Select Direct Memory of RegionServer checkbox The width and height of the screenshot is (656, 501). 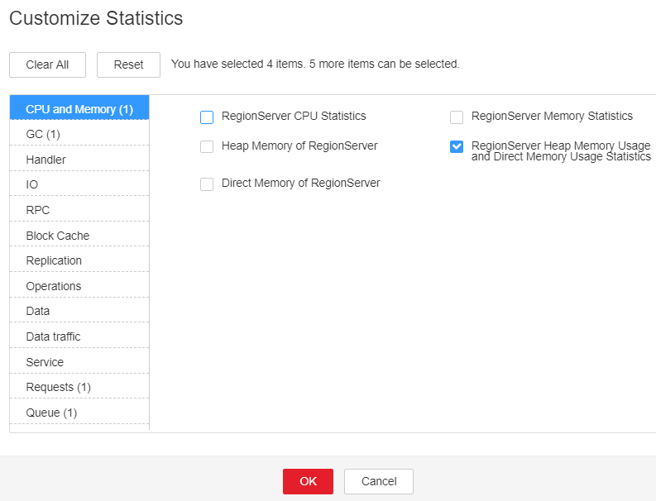[207, 184]
